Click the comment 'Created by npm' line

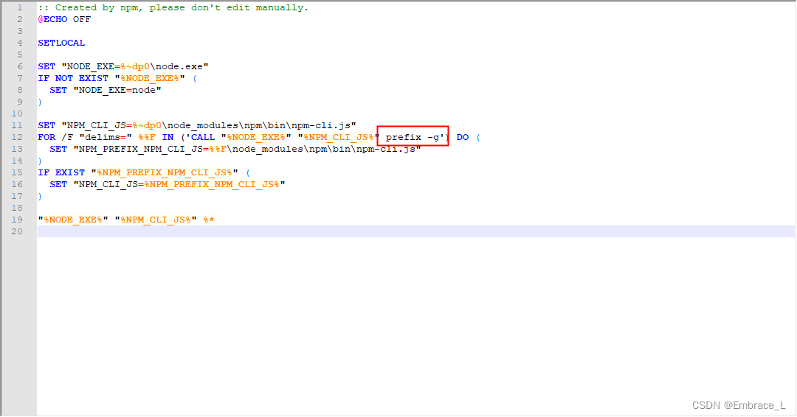173,7
